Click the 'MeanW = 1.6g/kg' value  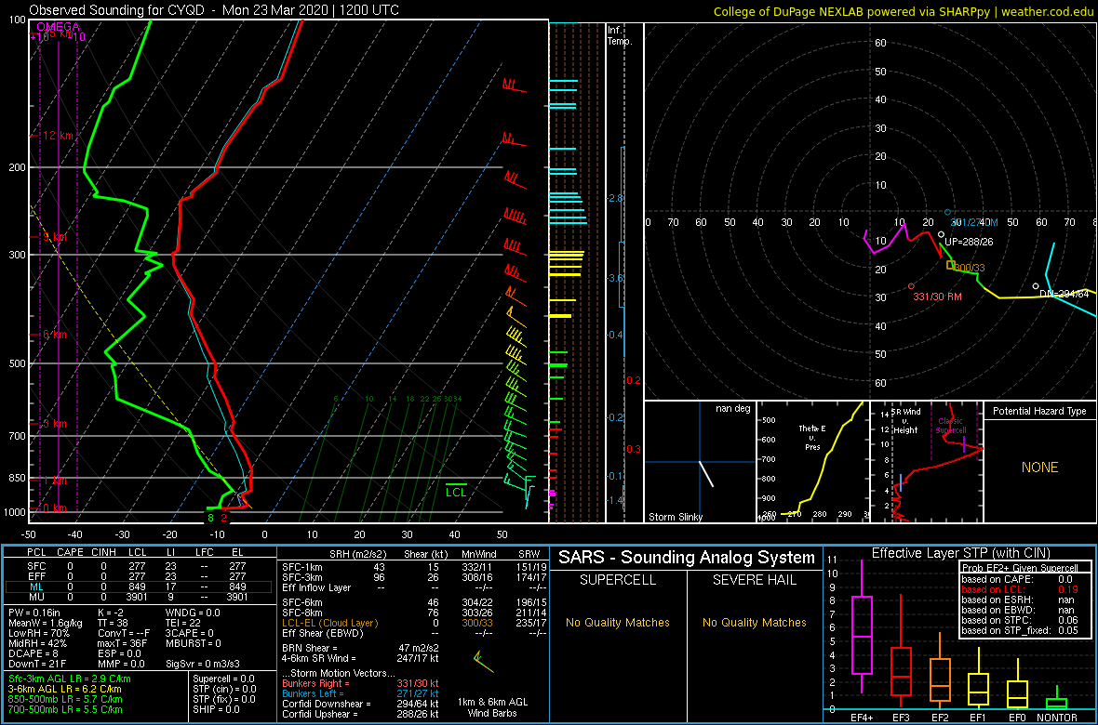click(44, 623)
